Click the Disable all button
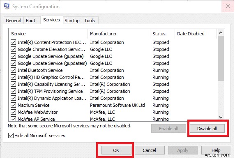The image size is (235, 159). (x=207, y=129)
